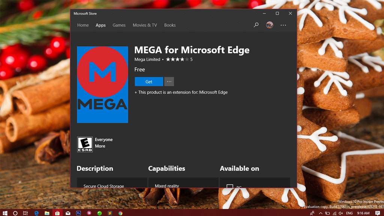The height and width of the screenshot is (216, 384).
Task: Launch Microsoft Edge from the taskbar
Action: [36, 213]
